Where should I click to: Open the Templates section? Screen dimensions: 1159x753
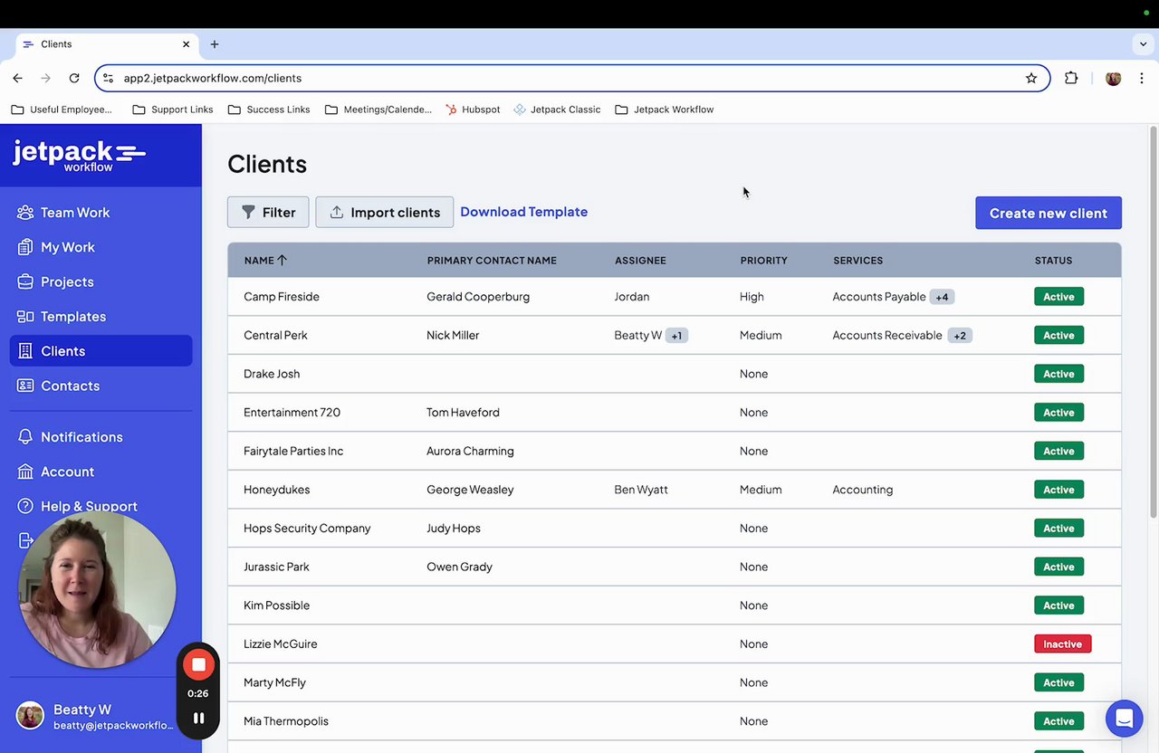coord(72,317)
